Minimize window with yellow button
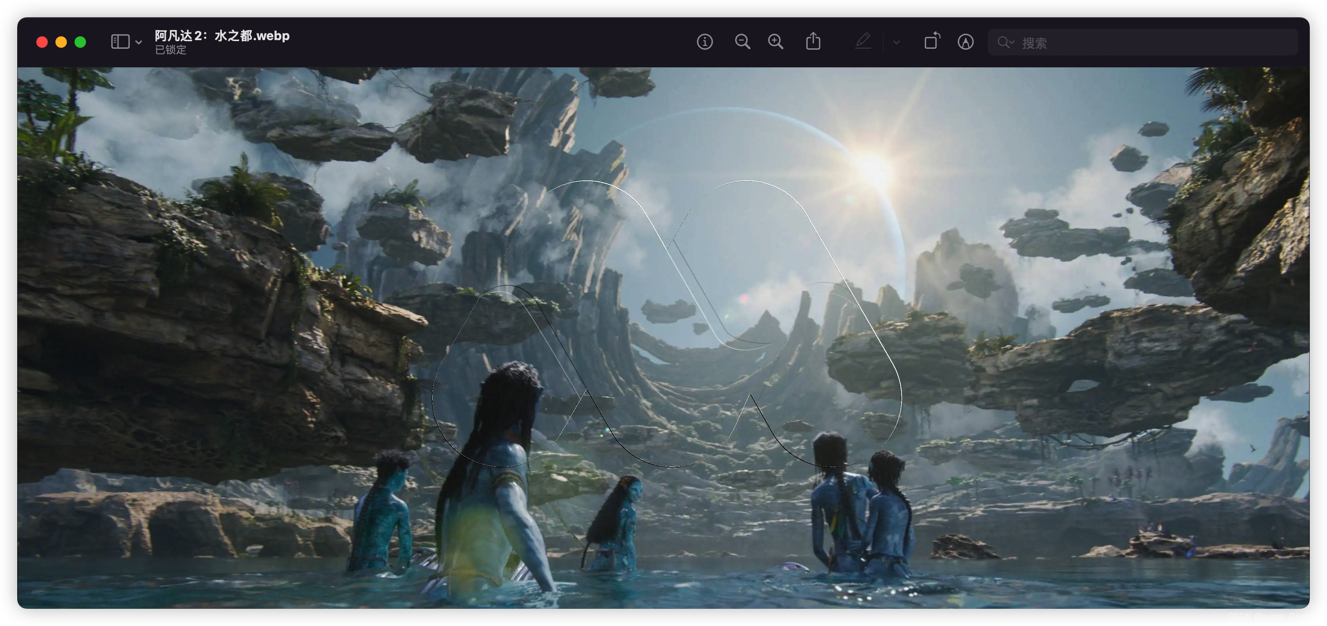The image size is (1327, 626). pos(61,42)
